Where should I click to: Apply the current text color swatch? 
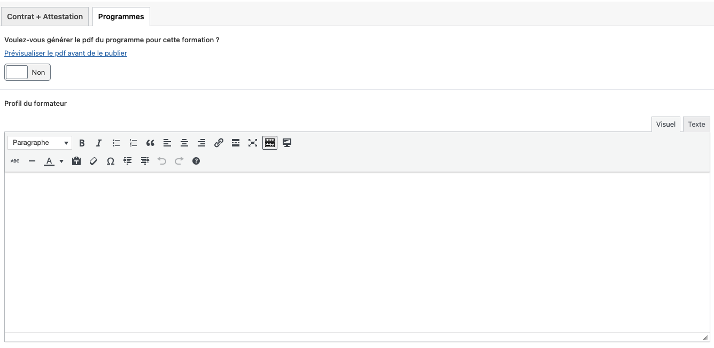pos(49,161)
